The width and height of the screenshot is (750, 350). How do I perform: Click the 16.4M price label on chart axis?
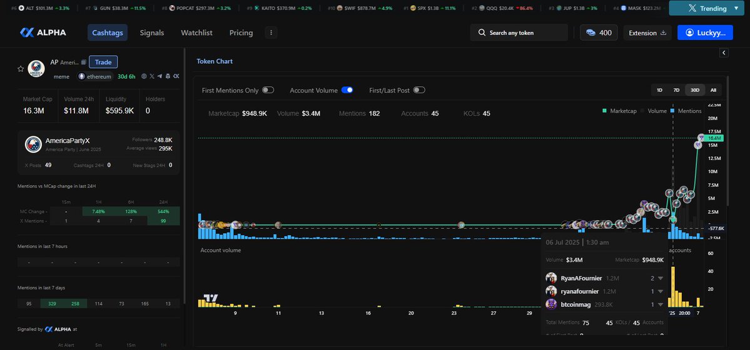tap(715, 137)
